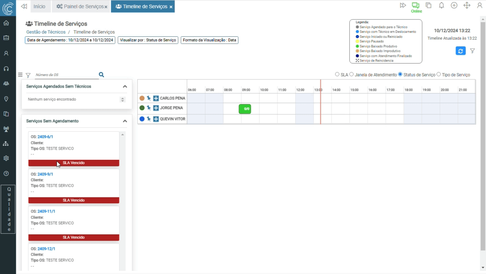Click the green service block on JORGE PENA's timeline
Viewport: 486px width, 274px height.
[245, 109]
